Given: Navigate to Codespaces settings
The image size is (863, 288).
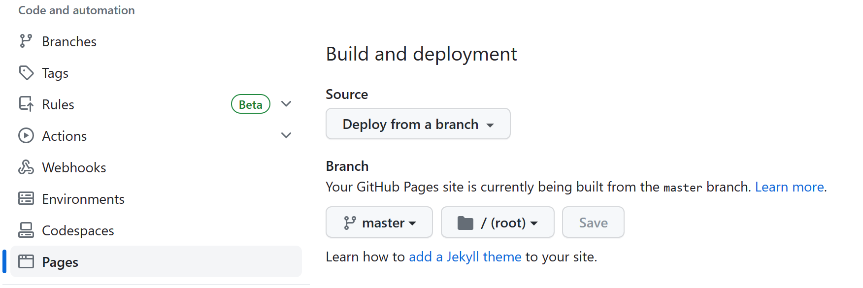Looking at the screenshot, I should [78, 230].
